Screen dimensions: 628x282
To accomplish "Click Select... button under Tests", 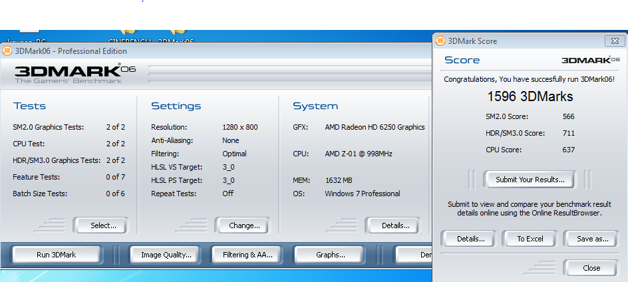I will click(x=101, y=225).
